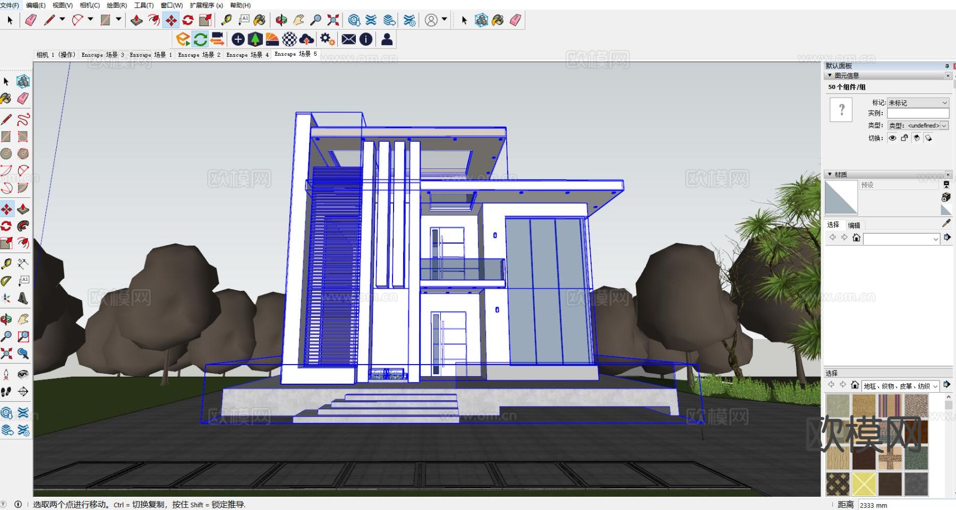Select the Zoom Window tool in left toolbar
This screenshot has width=956, height=510.
click(23, 336)
